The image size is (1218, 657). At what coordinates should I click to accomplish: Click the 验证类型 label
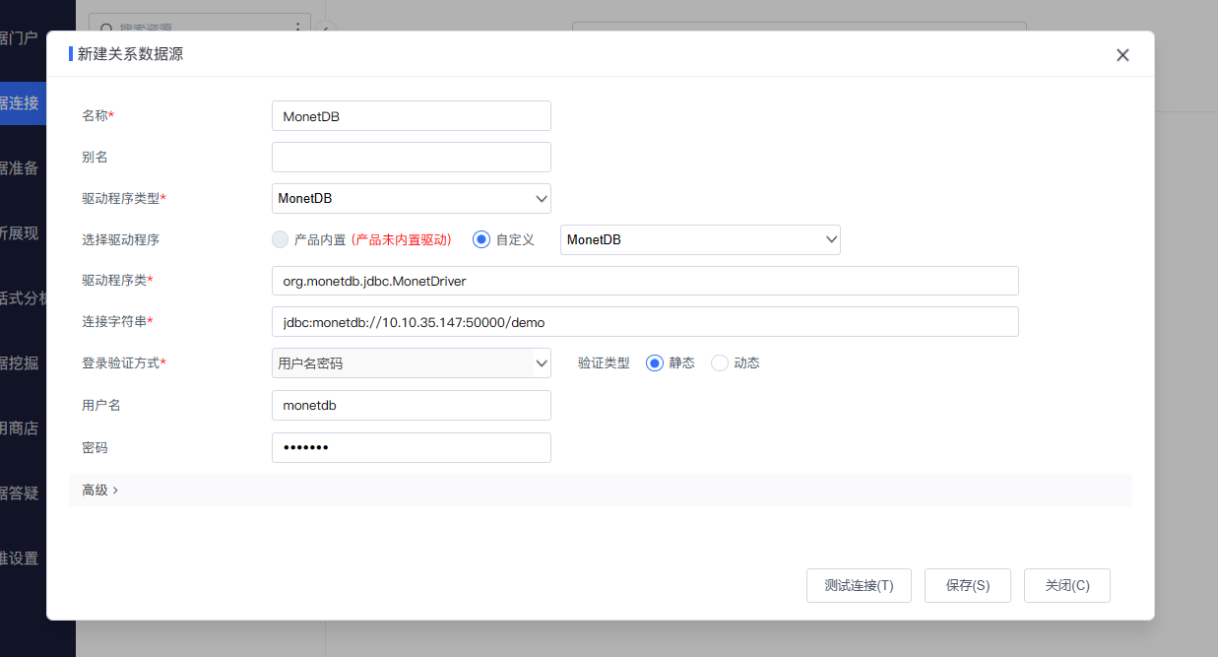pos(604,363)
